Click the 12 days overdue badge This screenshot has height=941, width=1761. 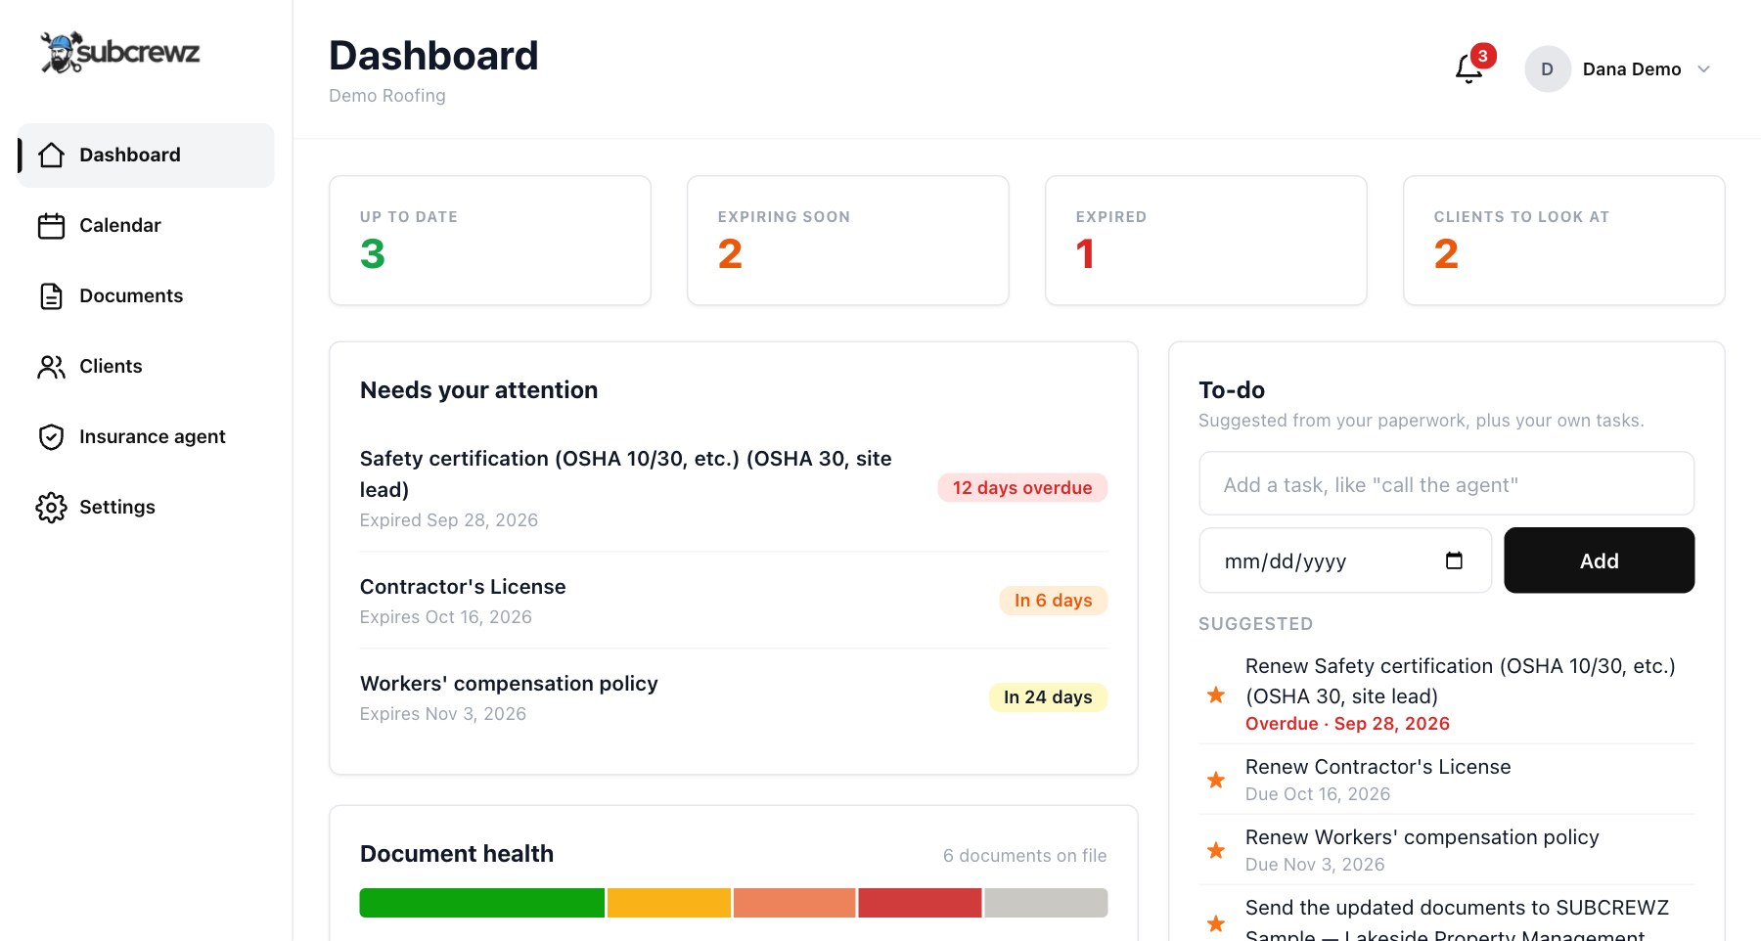point(1022,488)
